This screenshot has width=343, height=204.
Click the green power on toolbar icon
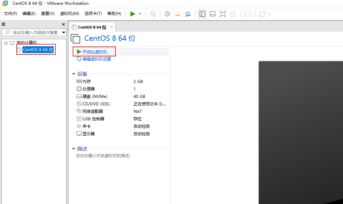click(x=133, y=14)
